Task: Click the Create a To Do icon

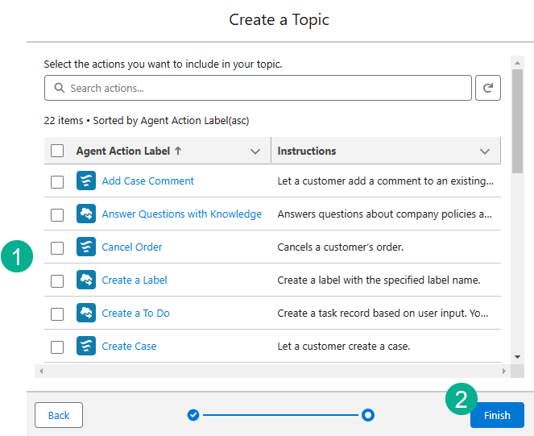Action: coord(86,314)
